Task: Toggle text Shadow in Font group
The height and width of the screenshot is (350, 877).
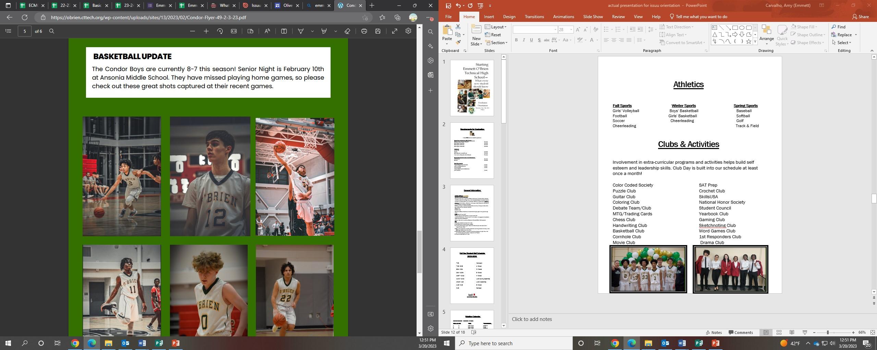Action: pyautogui.click(x=539, y=40)
